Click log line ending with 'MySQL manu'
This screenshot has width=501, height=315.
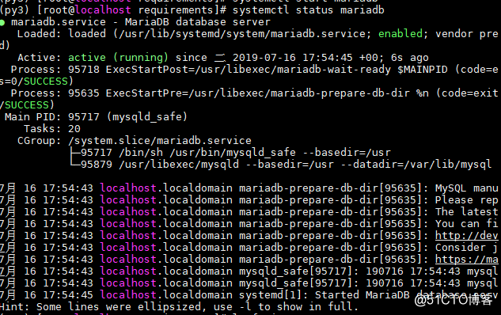coord(249,188)
